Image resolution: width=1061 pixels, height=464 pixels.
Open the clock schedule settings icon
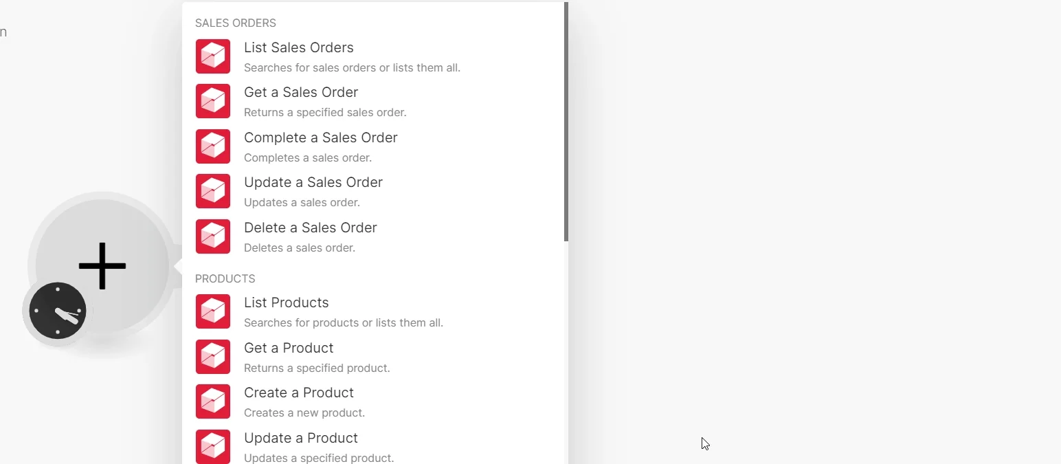pyautogui.click(x=58, y=311)
